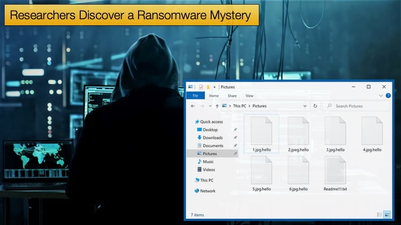Image resolution: width=401 pixels, height=225 pixels.
Task: Click the search magnifier icon
Action: (329, 106)
